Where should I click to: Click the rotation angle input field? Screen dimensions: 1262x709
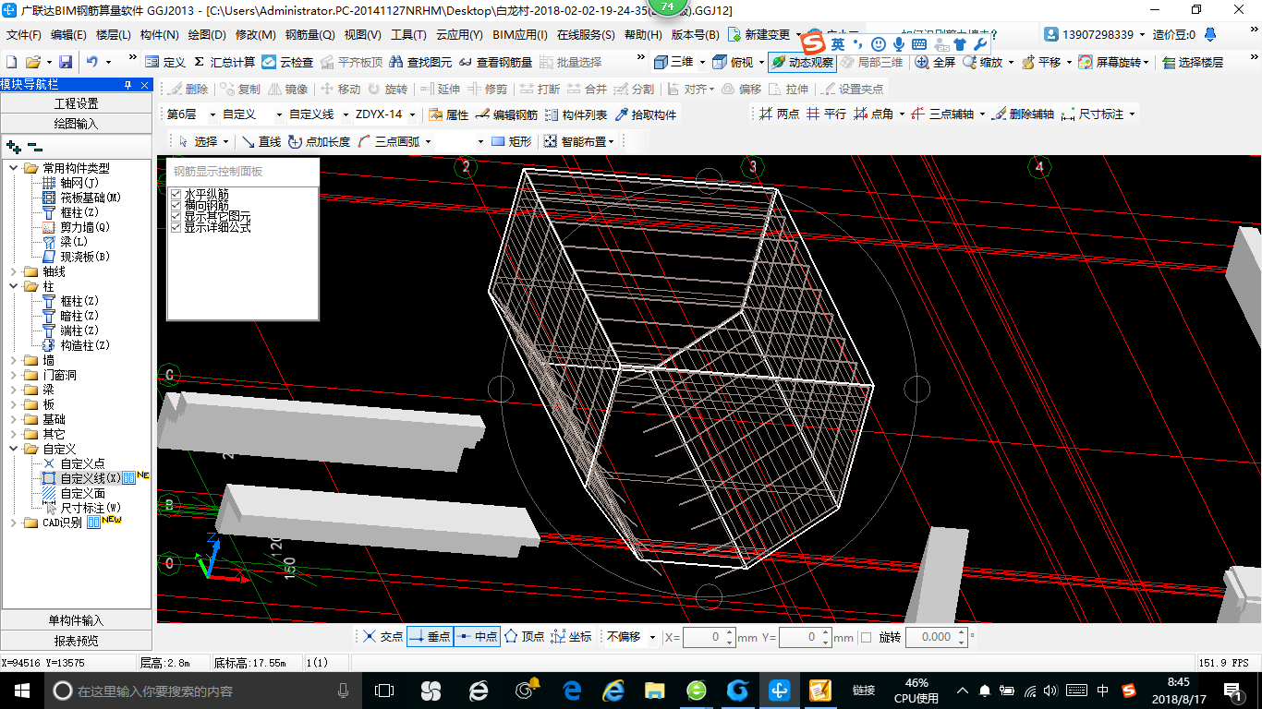point(936,637)
